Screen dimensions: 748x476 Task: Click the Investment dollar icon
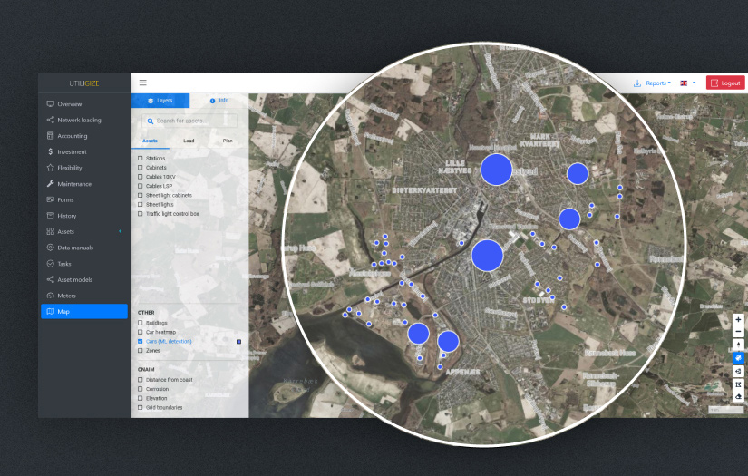point(50,151)
